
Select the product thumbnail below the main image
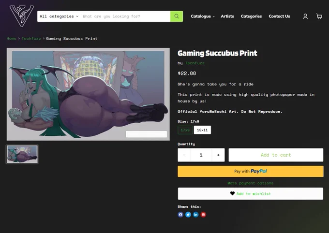(x=22, y=154)
